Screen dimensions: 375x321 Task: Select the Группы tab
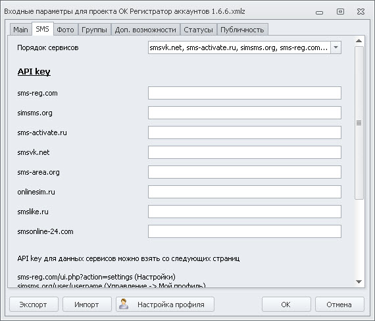95,30
